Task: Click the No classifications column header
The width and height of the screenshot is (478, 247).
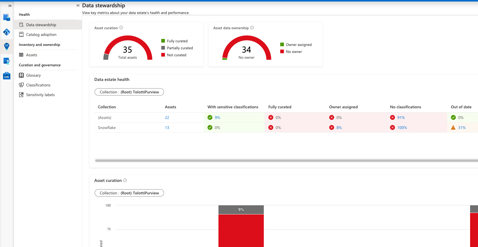Action: click(x=406, y=107)
